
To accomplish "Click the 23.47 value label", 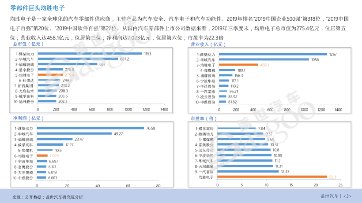I will click(x=79, y=140).
